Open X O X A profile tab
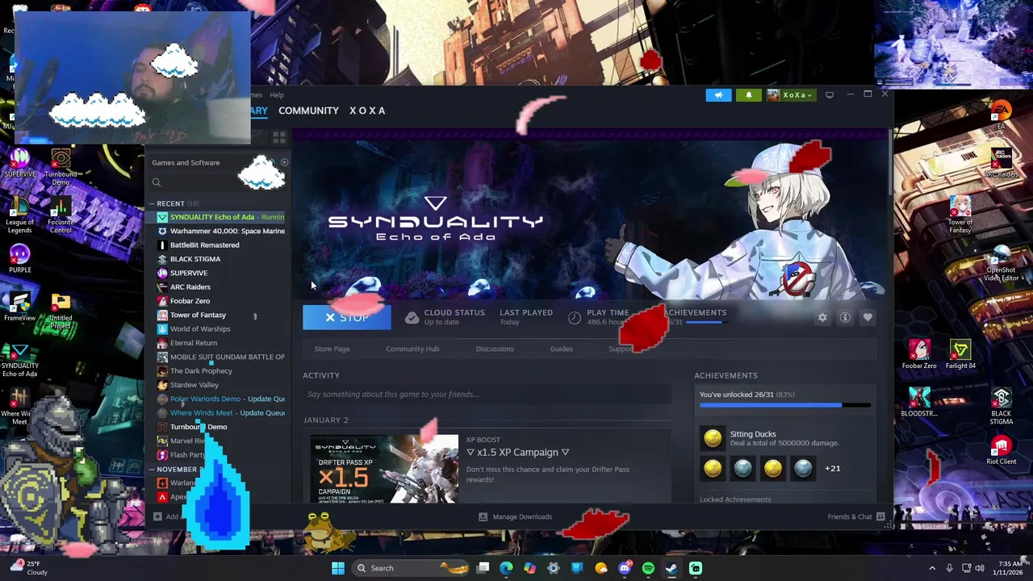Screen dimensions: 1033x581 click(x=367, y=111)
